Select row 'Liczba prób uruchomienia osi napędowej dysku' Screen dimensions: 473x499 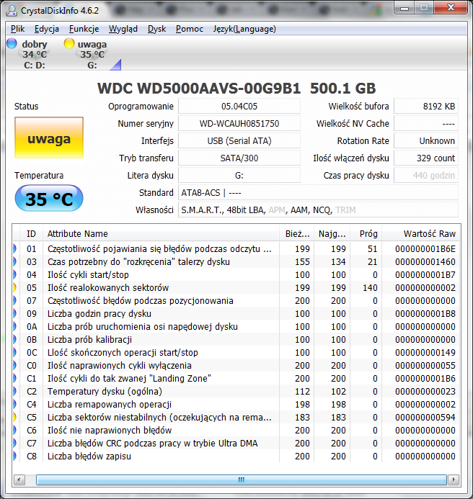236,326
